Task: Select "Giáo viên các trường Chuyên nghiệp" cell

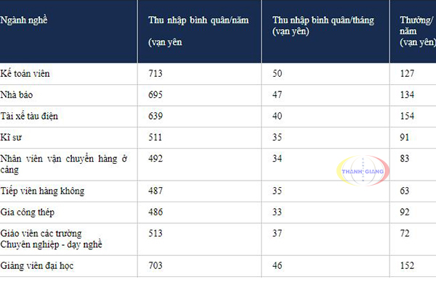Action: point(52,239)
